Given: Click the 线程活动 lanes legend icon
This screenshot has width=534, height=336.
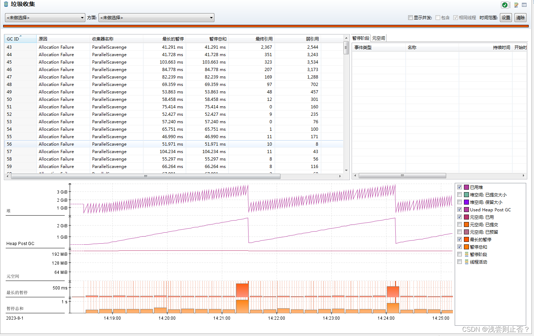Looking at the screenshot, I should tap(466, 262).
